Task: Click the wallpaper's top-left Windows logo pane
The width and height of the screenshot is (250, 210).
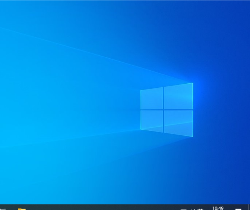Action: point(152,99)
